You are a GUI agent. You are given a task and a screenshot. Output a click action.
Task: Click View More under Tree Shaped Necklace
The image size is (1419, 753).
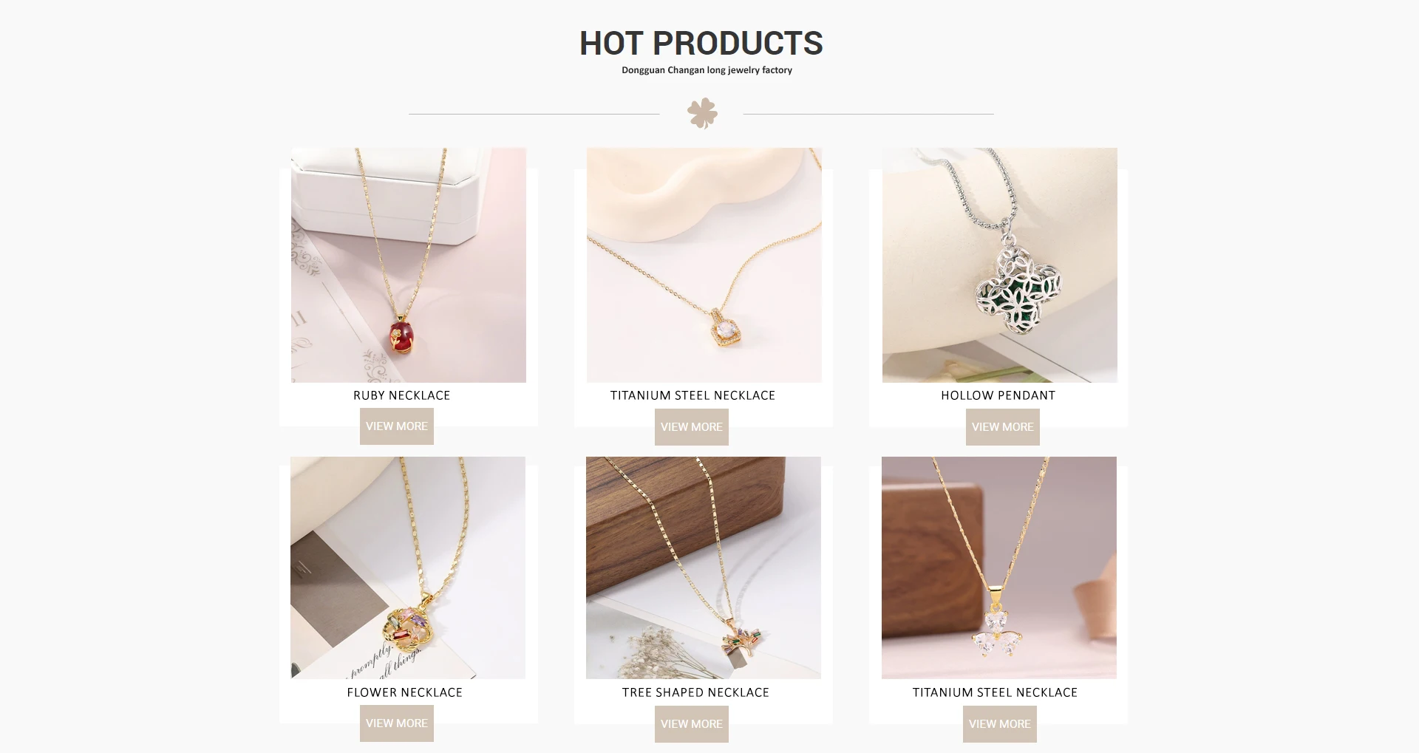coord(692,724)
